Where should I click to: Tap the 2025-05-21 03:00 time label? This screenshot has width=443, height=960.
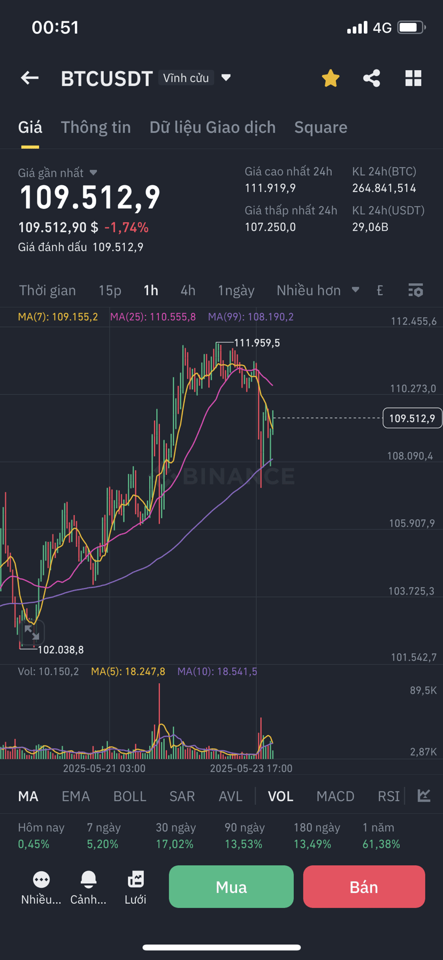tap(104, 768)
